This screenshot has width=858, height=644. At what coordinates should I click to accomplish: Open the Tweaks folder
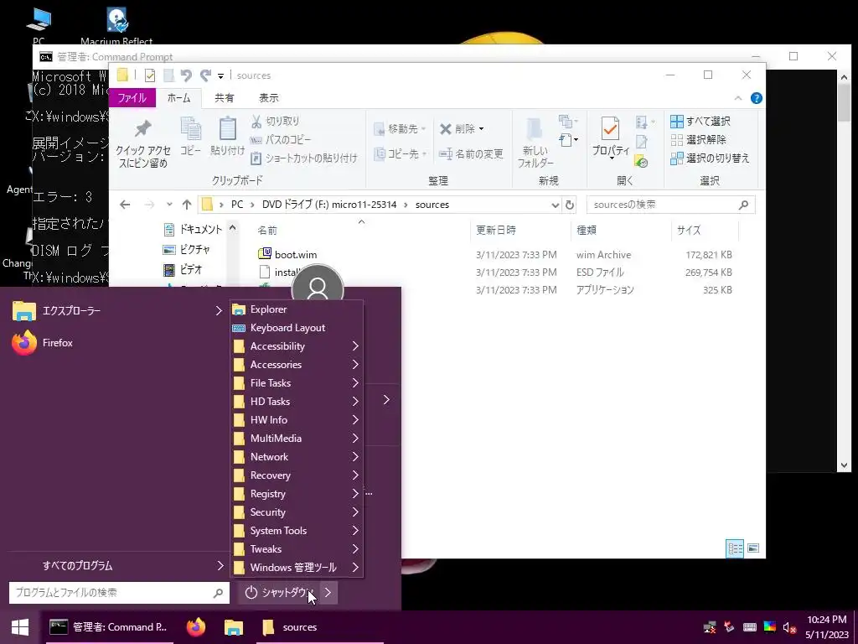point(297,548)
